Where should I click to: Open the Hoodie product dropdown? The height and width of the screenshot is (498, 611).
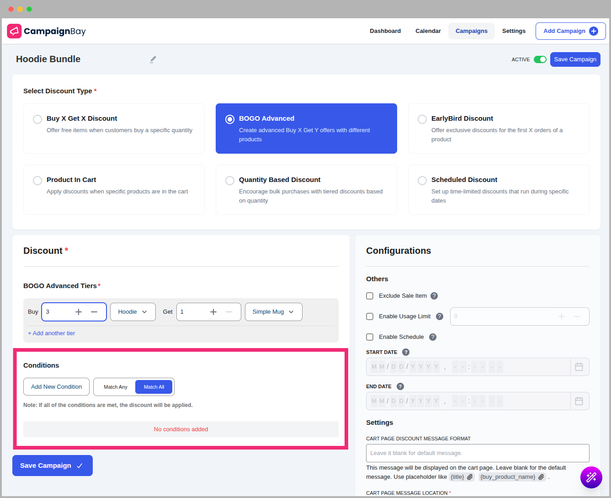(x=133, y=311)
